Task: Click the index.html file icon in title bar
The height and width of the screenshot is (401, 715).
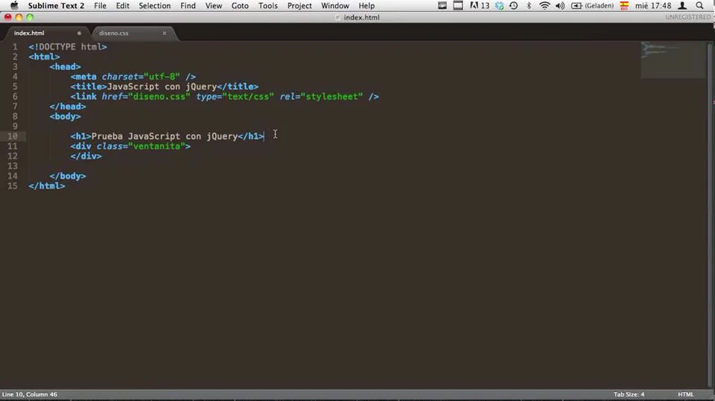Action: tap(337, 17)
